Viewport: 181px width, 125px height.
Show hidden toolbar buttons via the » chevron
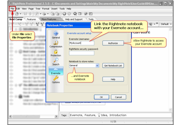point(157,24)
